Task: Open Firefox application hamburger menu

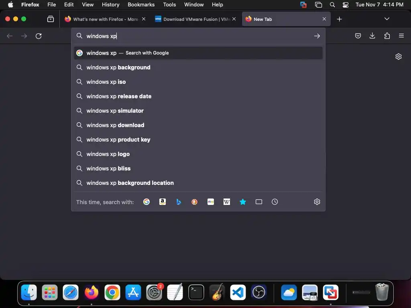Action: [401, 36]
